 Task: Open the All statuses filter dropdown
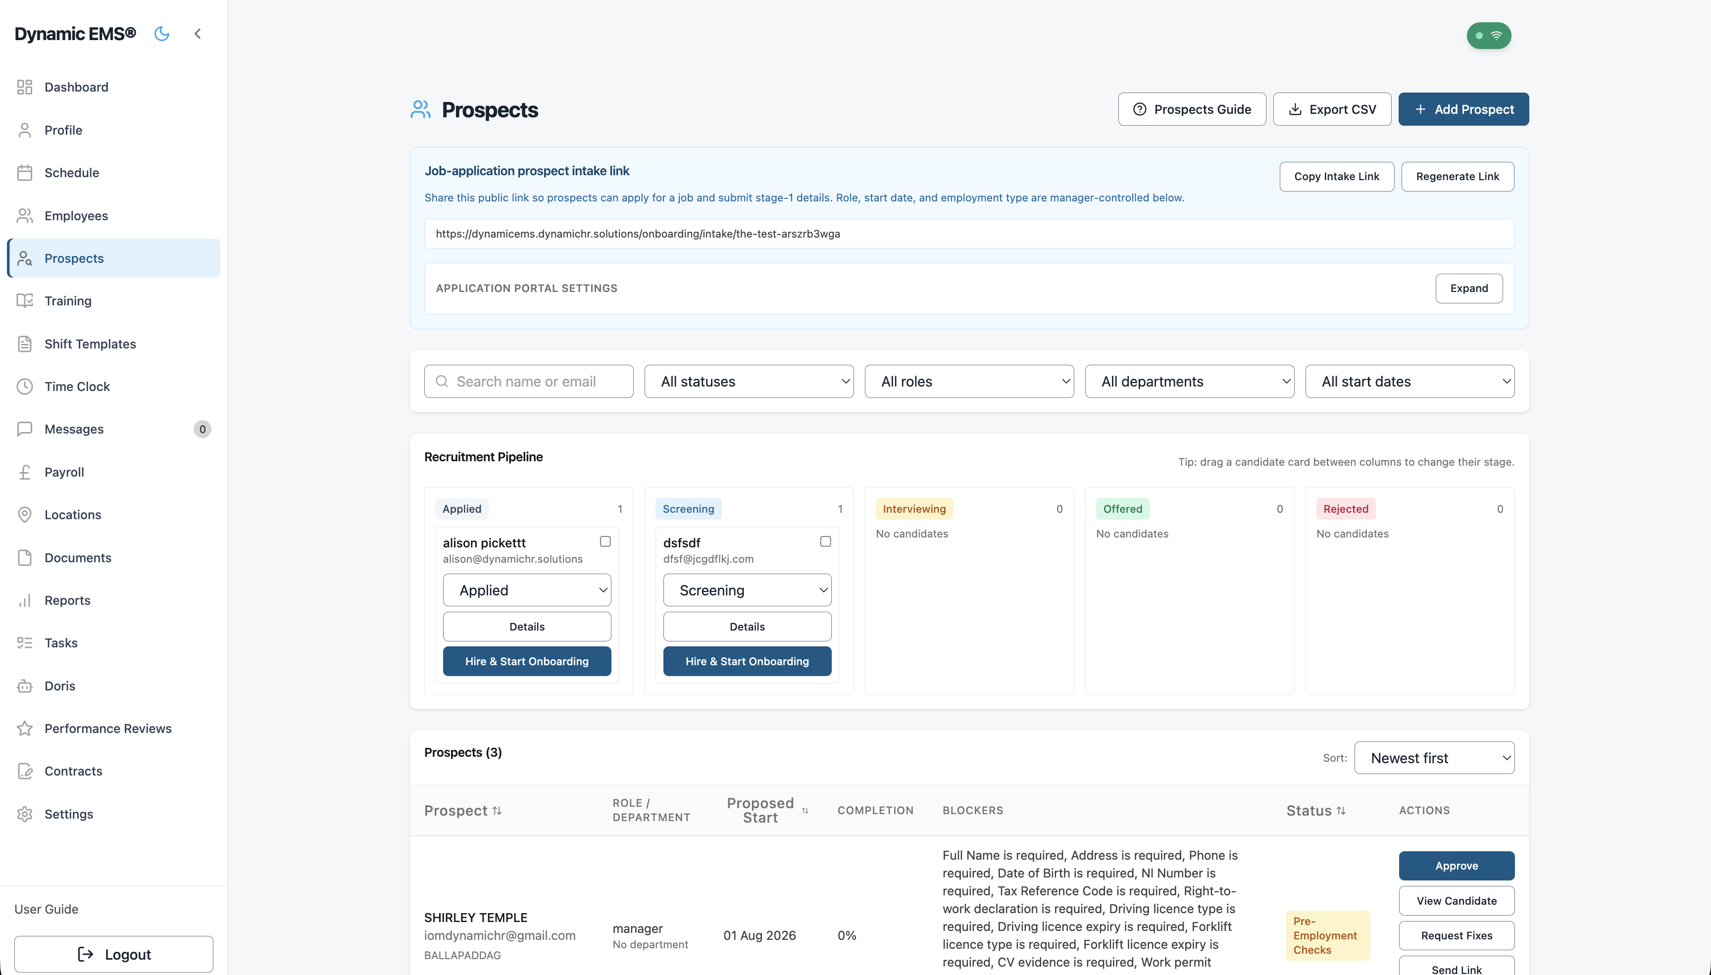pyautogui.click(x=749, y=381)
